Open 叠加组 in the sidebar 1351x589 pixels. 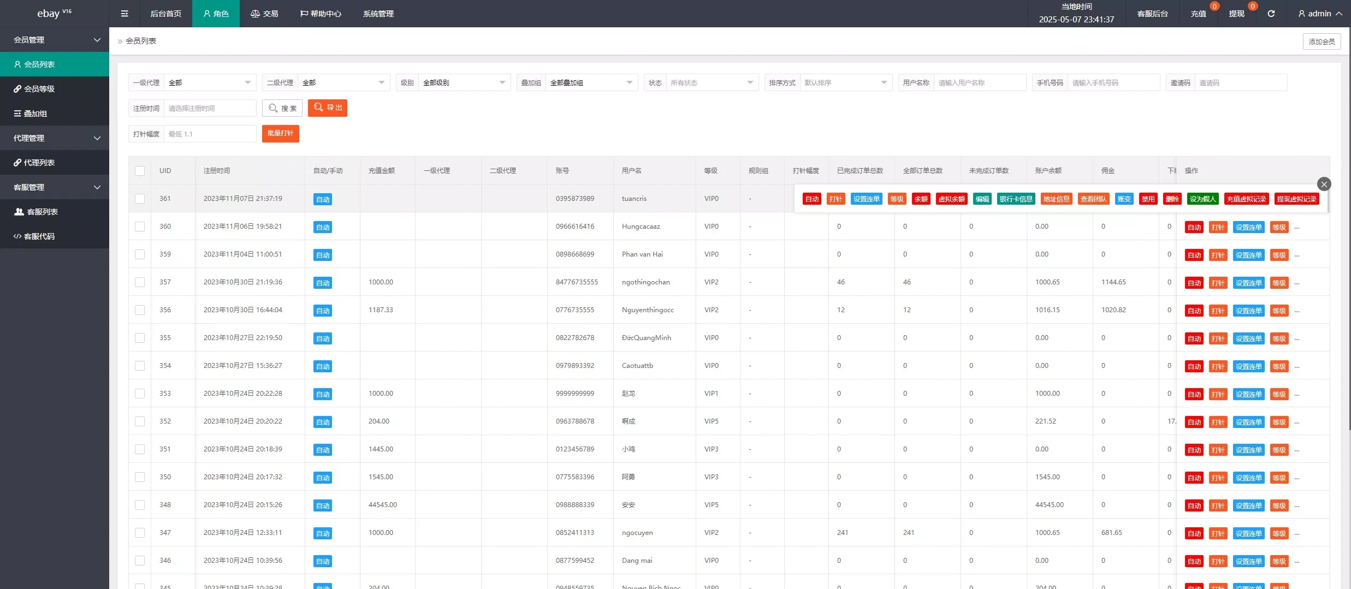[x=35, y=114]
